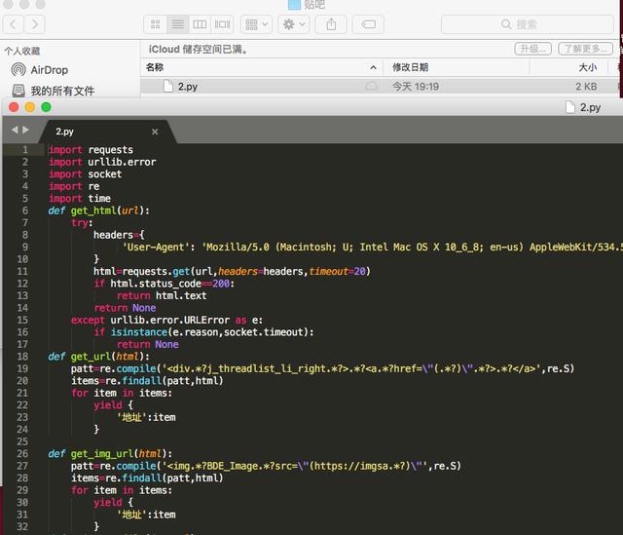Click previous tab arrow in editor
The height and width of the screenshot is (535, 623).
coord(16,130)
